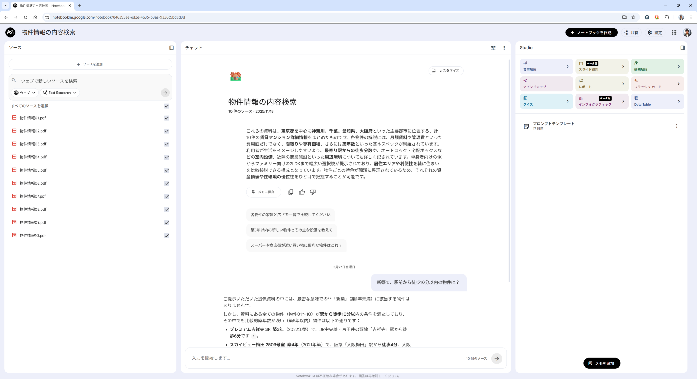Open chat settings tune icon
This screenshot has height=379, width=697.
tap(493, 48)
